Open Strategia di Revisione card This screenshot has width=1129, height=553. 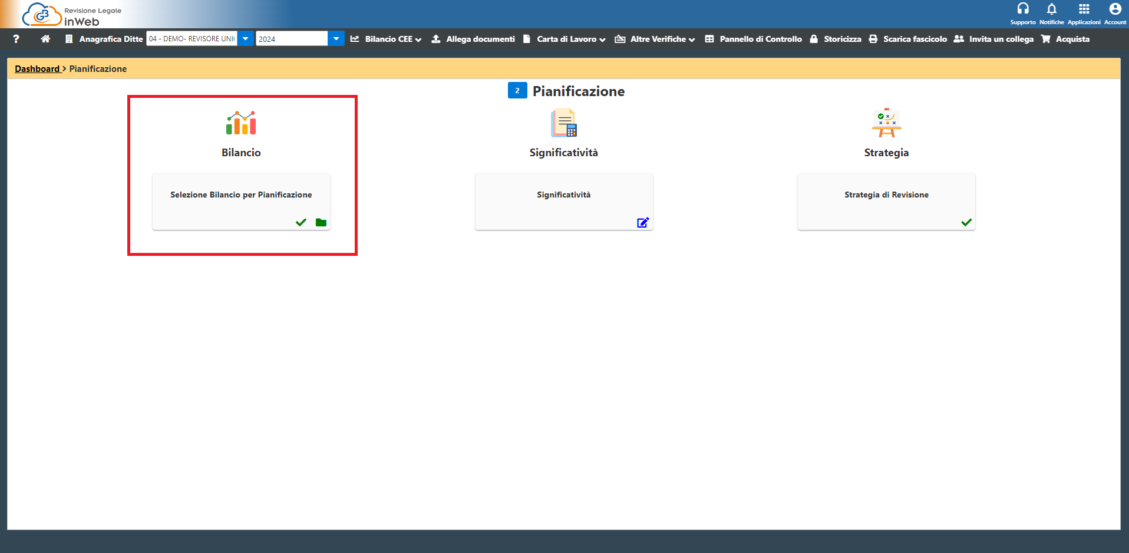[x=886, y=195]
